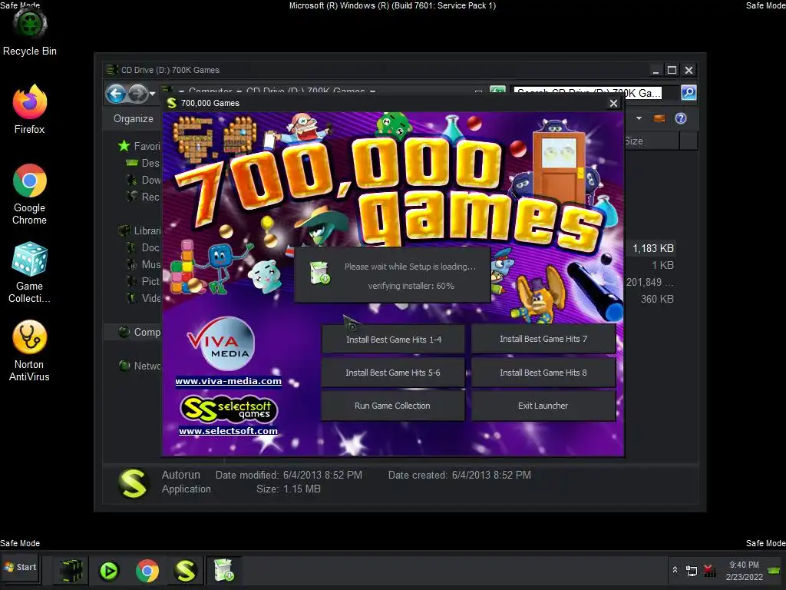Open Norton AntiVirus desktop icon
Viewport: 786px width, 590px height.
click(x=30, y=350)
